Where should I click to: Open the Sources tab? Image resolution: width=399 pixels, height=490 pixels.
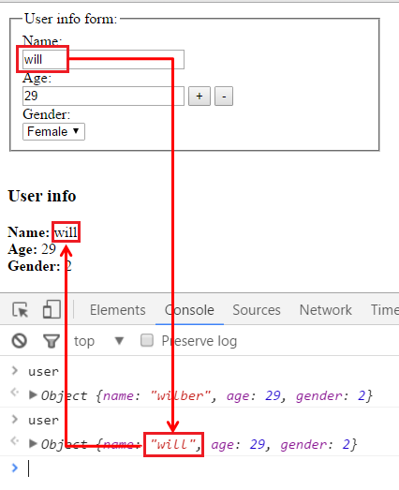[257, 310]
